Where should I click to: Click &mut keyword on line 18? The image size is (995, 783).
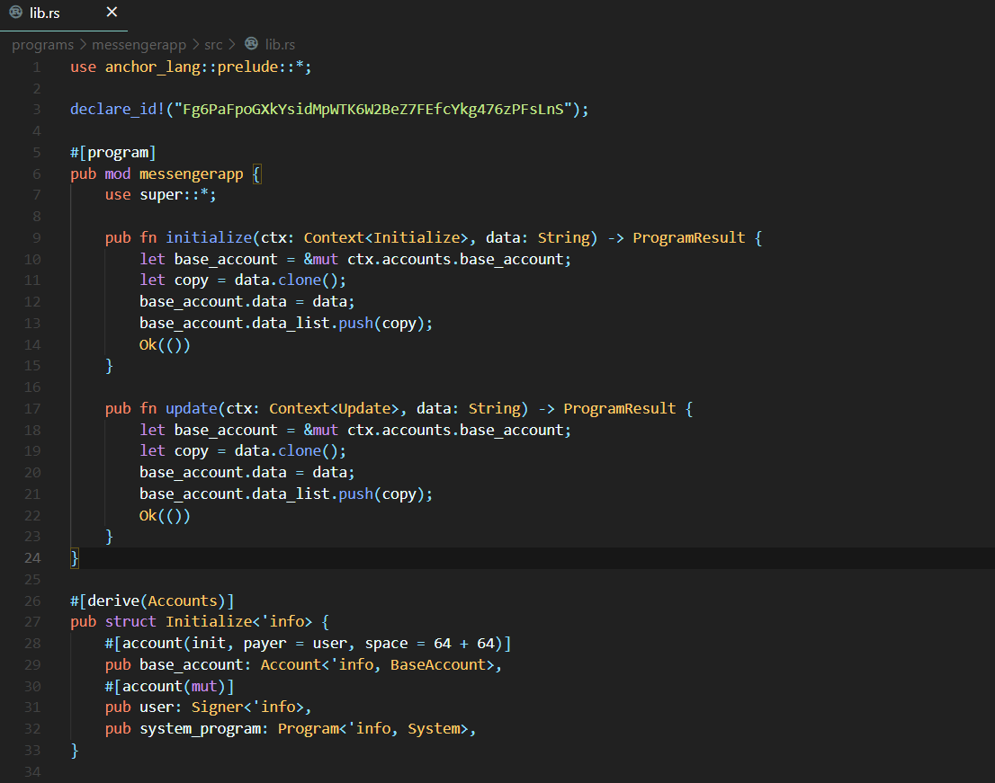pos(321,430)
